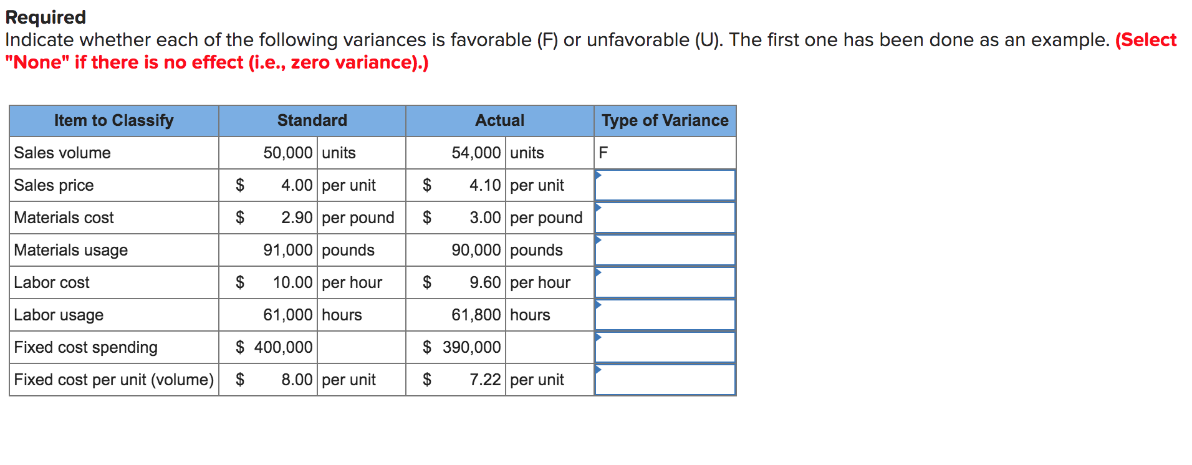Click the $7.22 per unit actual value
The height and width of the screenshot is (465, 1192).
click(x=486, y=379)
